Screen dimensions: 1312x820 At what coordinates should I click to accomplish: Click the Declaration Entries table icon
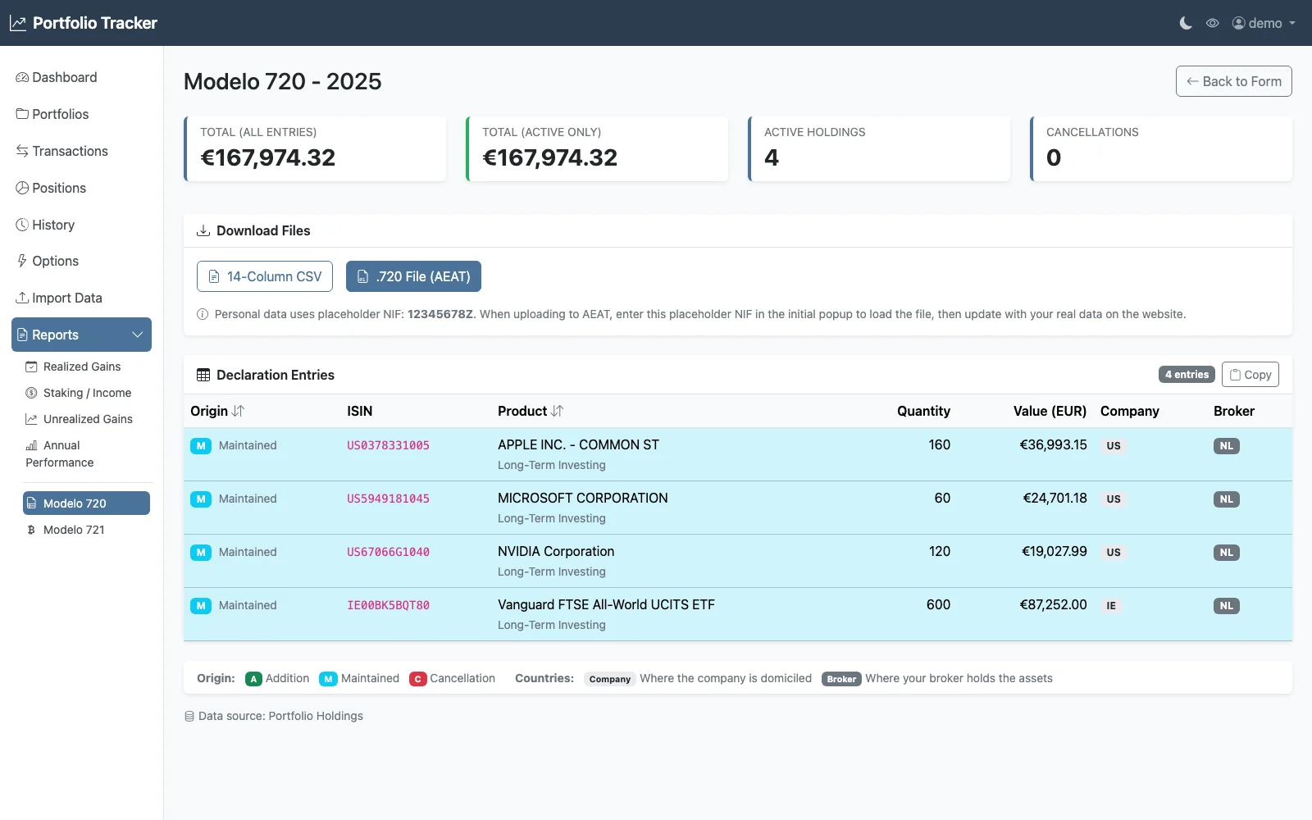click(x=203, y=375)
